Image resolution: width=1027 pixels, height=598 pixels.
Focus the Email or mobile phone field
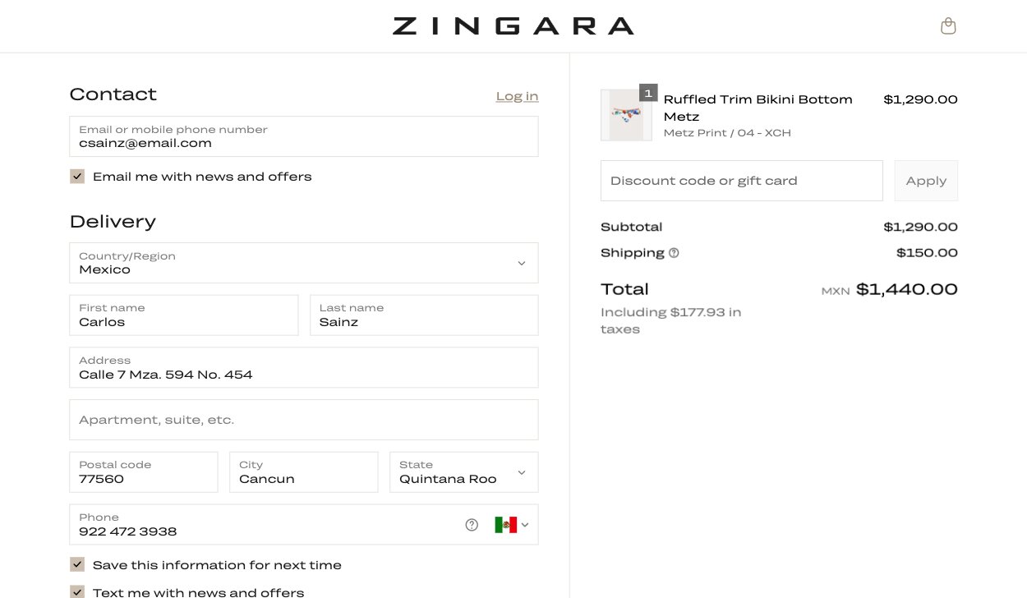tap(304, 136)
